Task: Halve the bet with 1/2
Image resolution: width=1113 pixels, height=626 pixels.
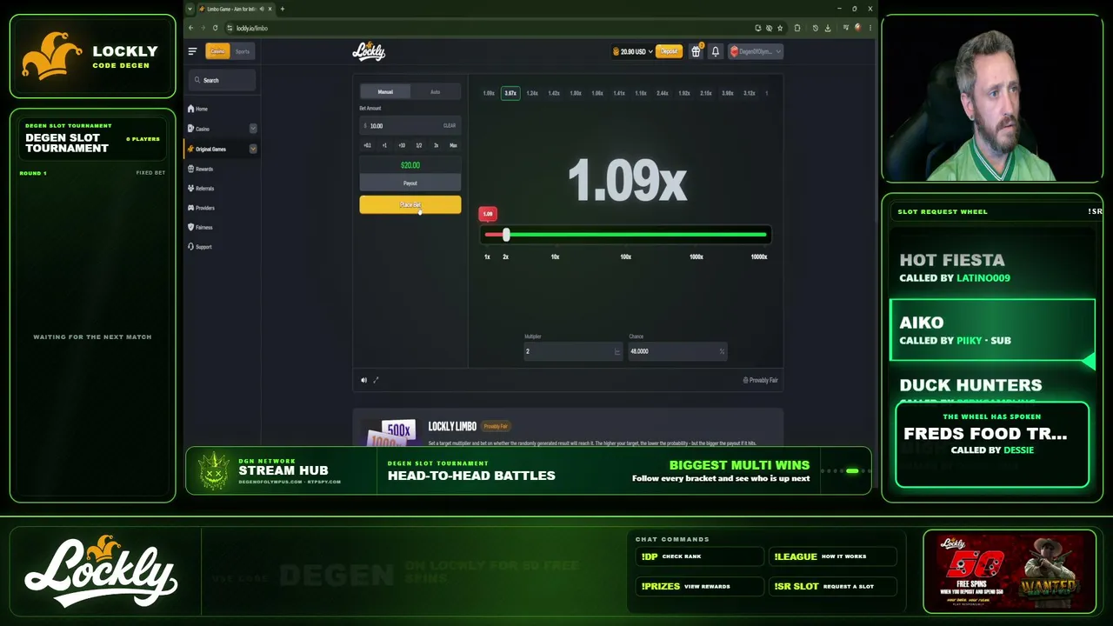Action: (419, 145)
